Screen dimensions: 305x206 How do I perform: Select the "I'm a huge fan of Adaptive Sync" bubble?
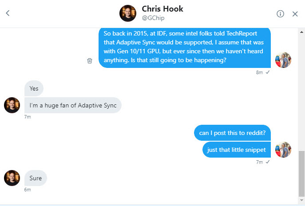point(72,105)
